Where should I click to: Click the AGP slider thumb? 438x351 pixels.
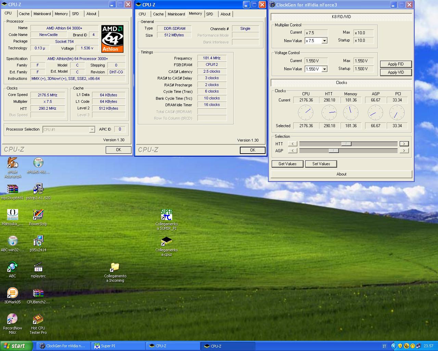[x=333, y=150]
